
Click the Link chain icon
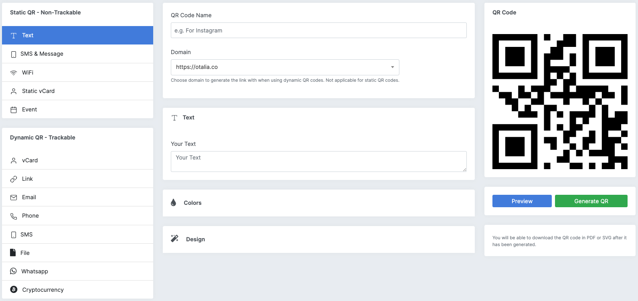coord(14,179)
